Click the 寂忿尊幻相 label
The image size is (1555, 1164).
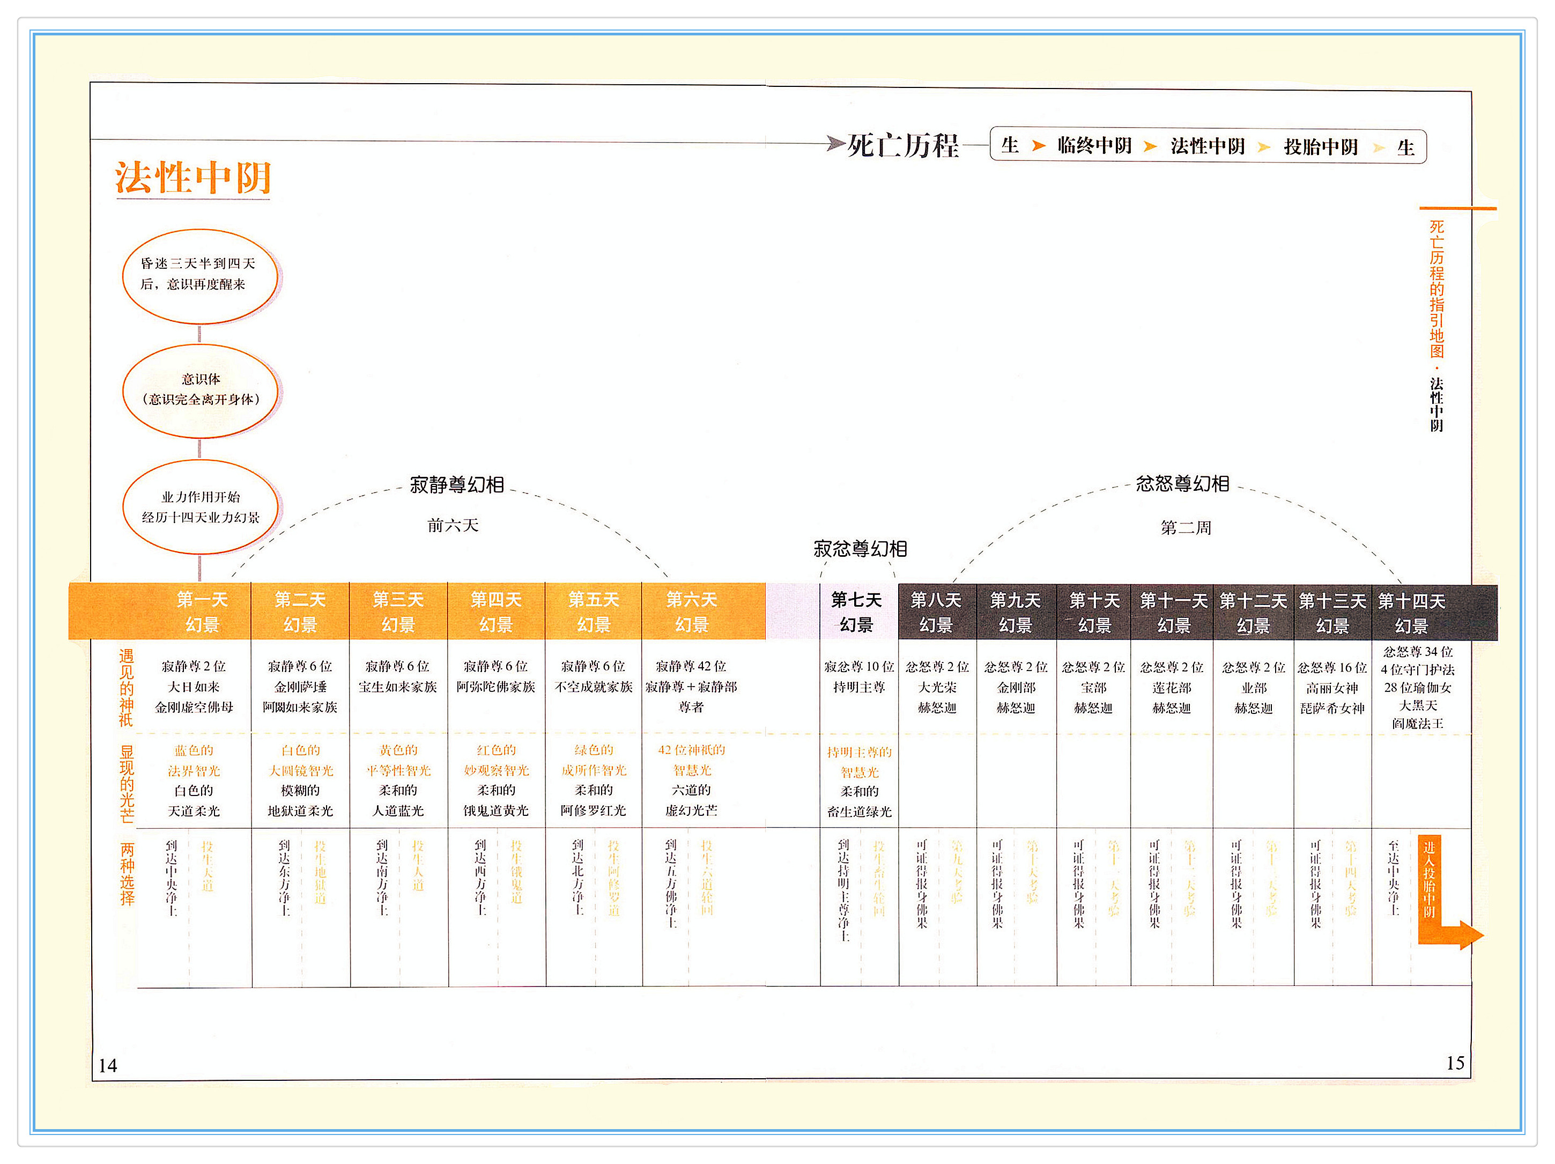tap(861, 549)
